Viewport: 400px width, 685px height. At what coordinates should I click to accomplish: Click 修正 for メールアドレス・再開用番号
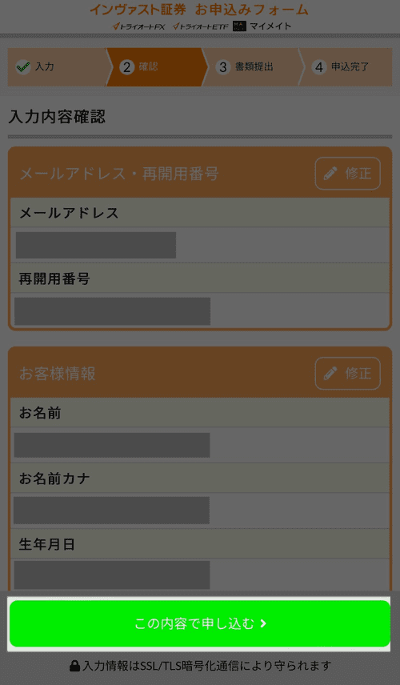pos(347,174)
